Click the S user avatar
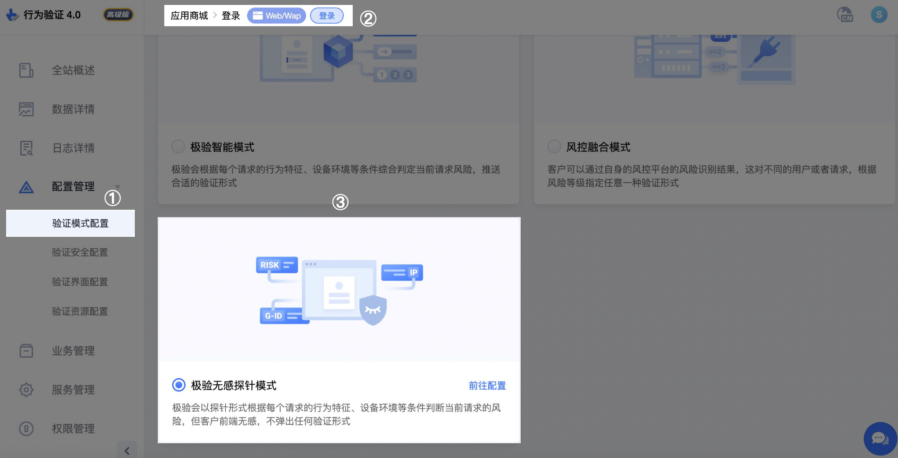Screen dimensions: 898x458 (x=879, y=15)
